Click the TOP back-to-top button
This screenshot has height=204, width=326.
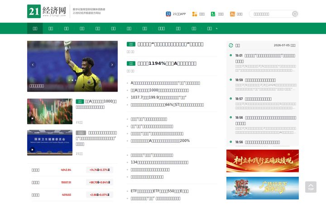pos(311,187)
